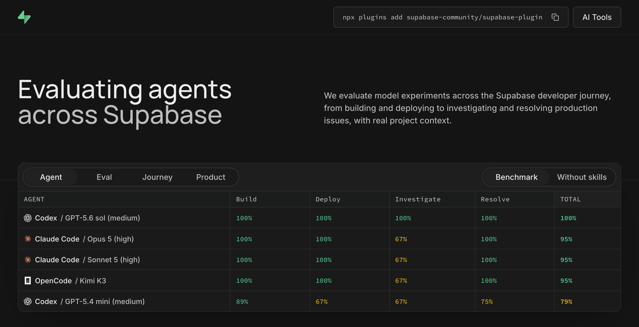Select the Benchmark toggle option

click(516, 177)
